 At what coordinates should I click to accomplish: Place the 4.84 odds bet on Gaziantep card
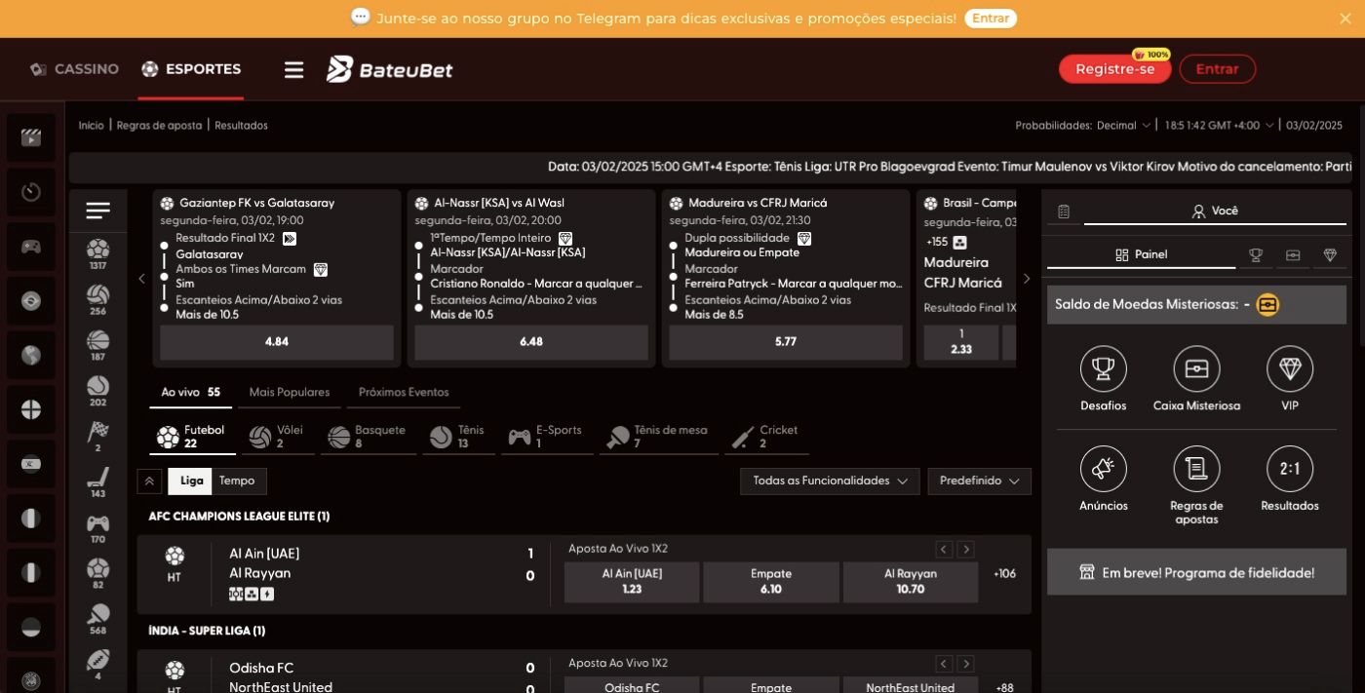[277, 342]
